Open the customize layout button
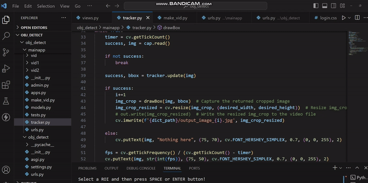 [342, 6]
